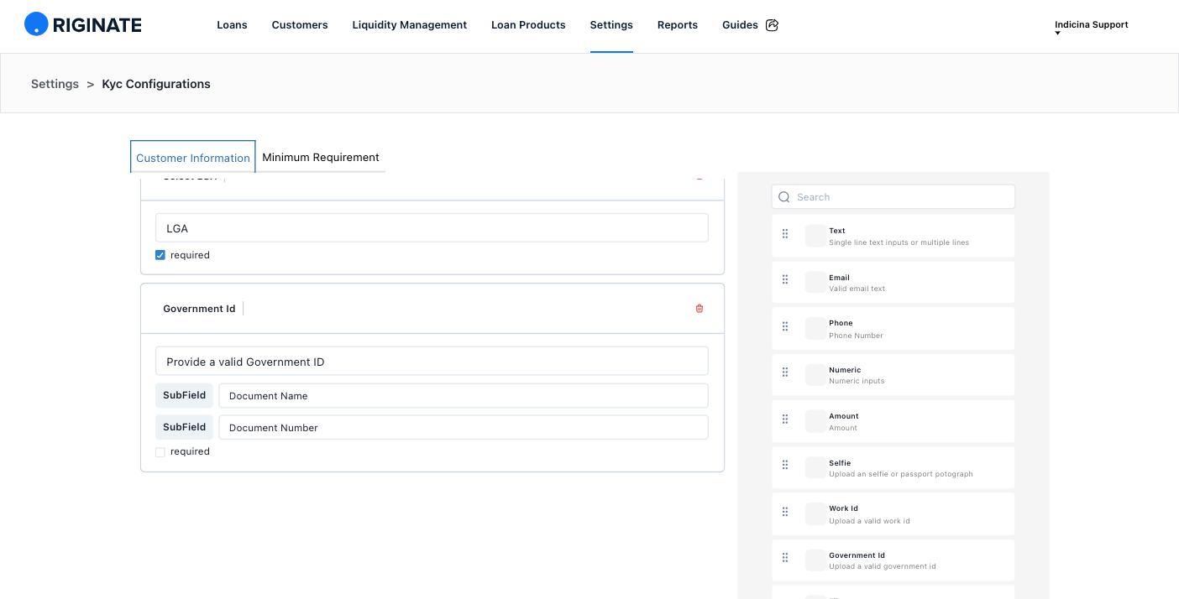This screenshot has height=599, width=1179.
Task: Open the Customers menu
Action: pos(300,25)
